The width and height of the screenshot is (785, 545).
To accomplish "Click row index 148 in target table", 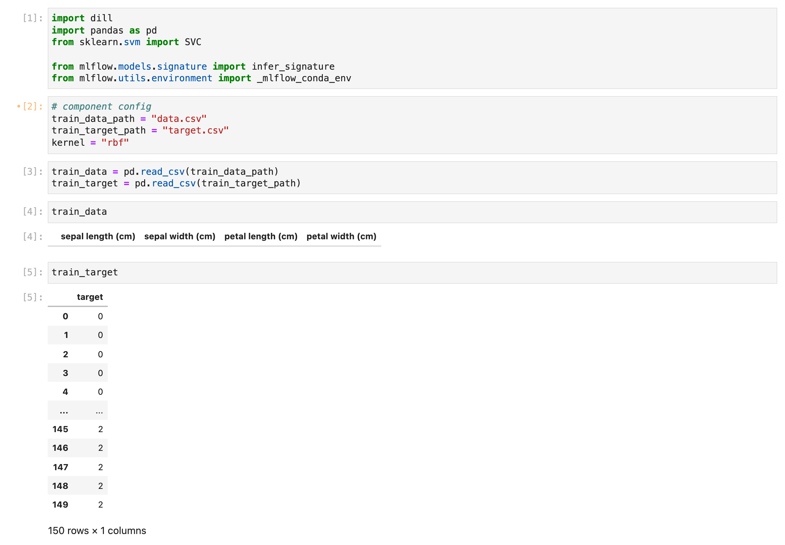I will [x=60, y=486].
